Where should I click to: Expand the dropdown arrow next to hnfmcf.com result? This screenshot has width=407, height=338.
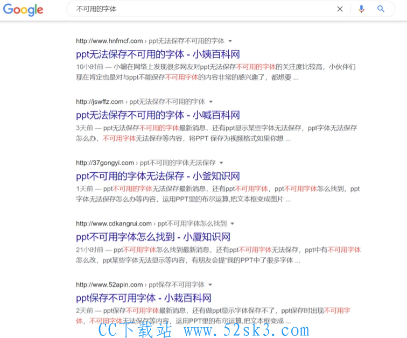230,41
